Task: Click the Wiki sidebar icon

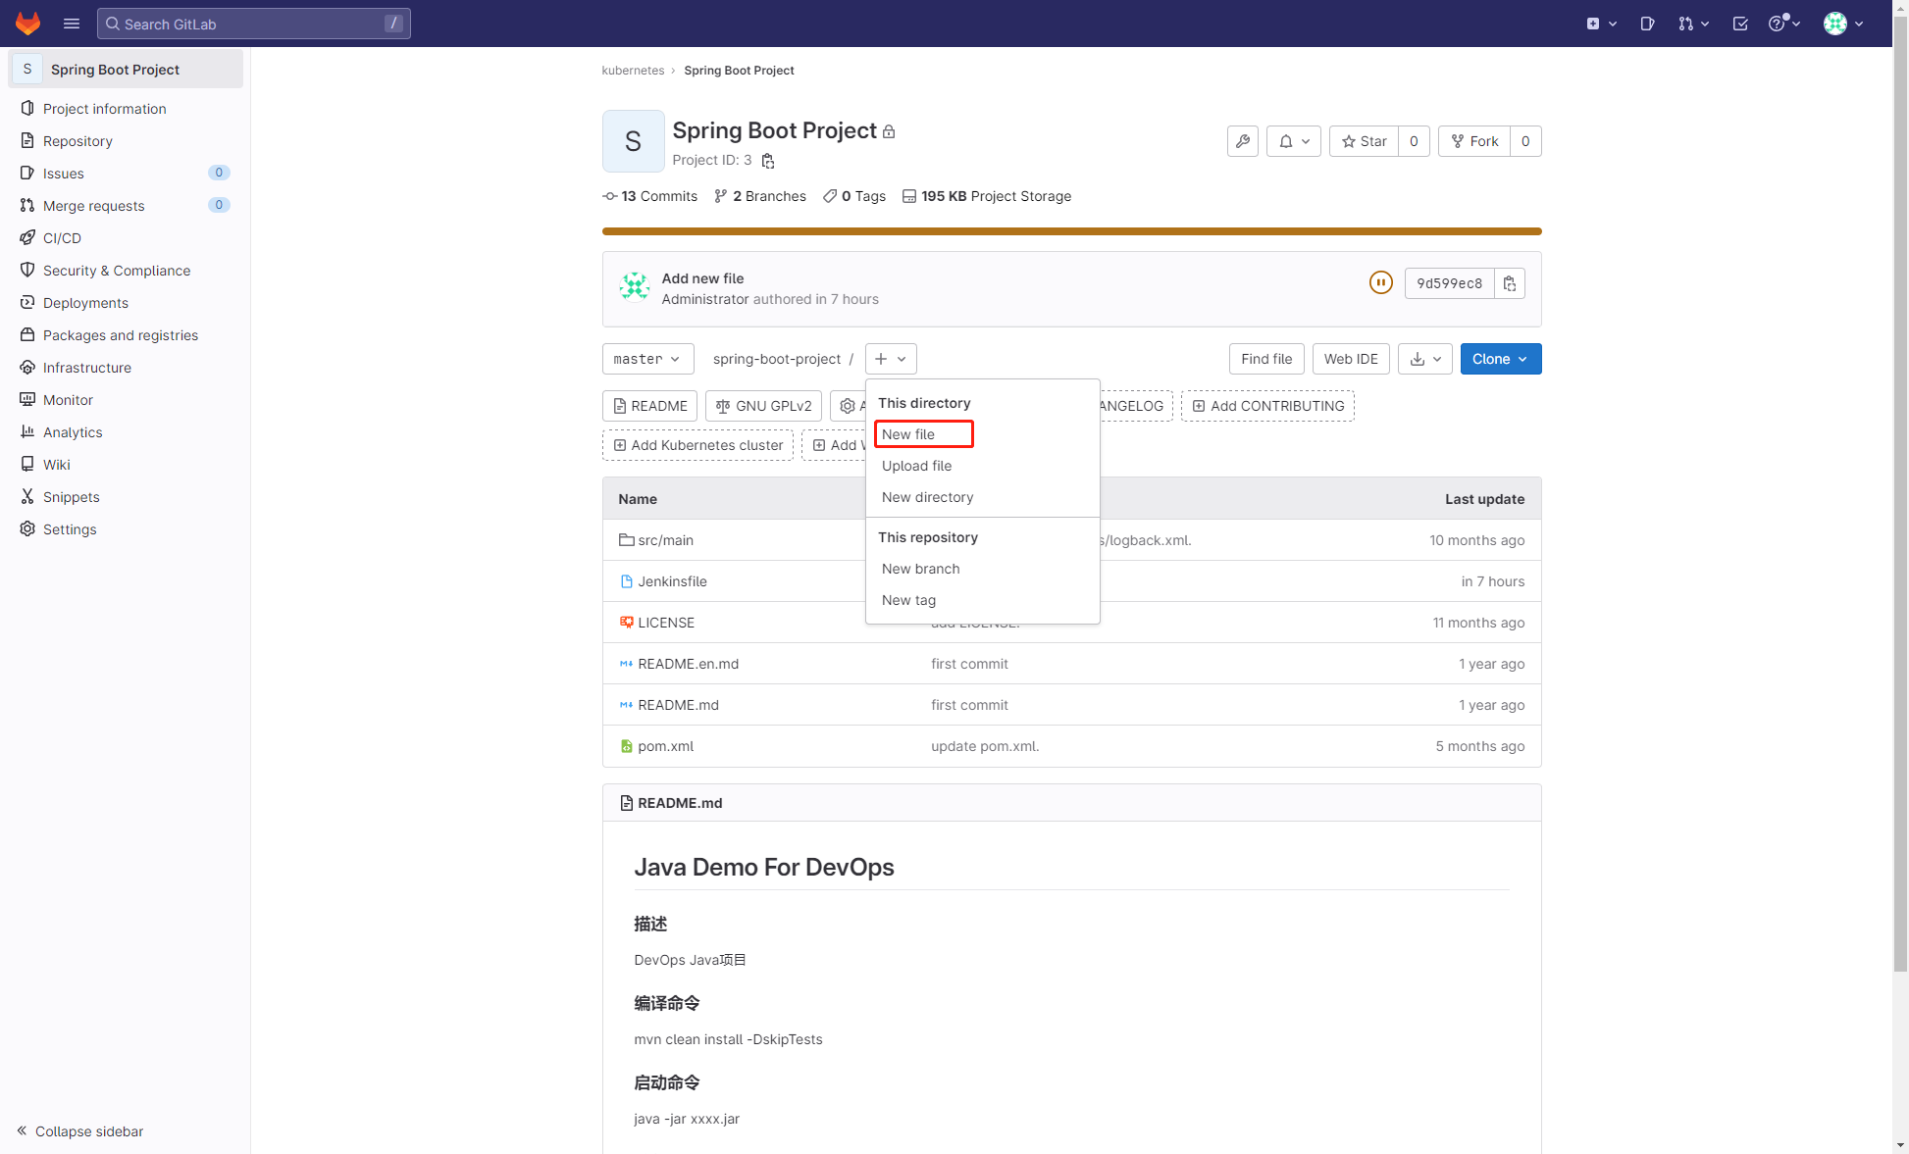Action: tap(27, 465)
